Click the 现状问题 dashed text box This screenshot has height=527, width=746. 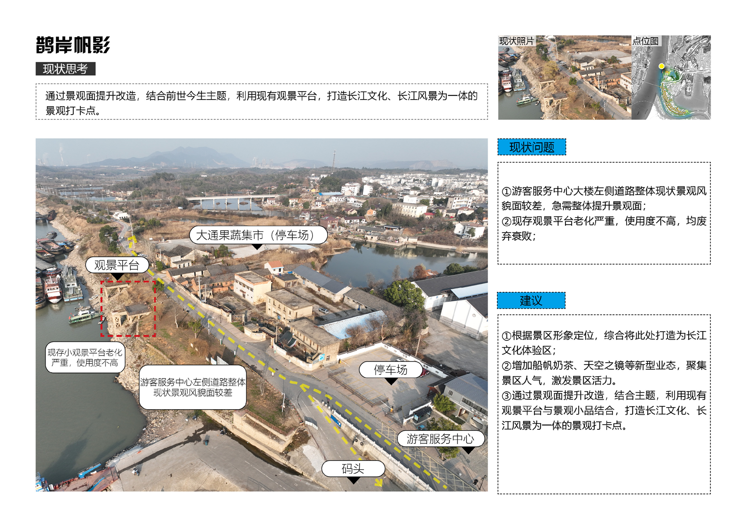coord(604,213)
